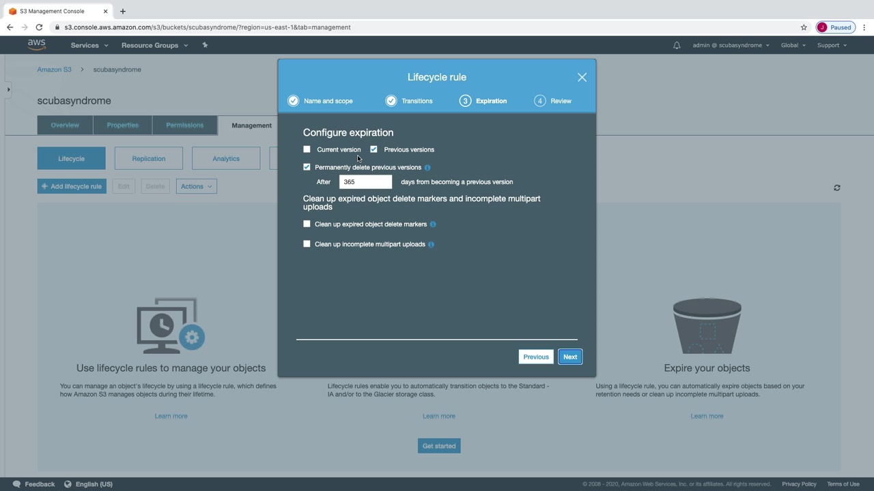
Task: Switch to the Overview tab
Action: (65, 125)
